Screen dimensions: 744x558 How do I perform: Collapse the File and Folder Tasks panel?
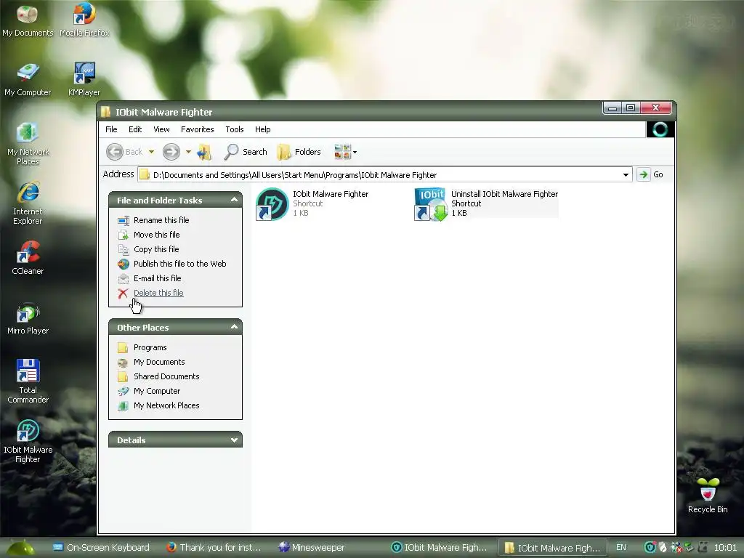pyautogui.click(x=234, y=201)
